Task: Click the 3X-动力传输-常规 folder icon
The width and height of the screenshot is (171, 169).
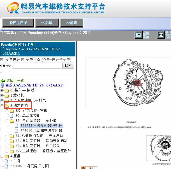Action: pyautogui.click(x=12, y=111)
